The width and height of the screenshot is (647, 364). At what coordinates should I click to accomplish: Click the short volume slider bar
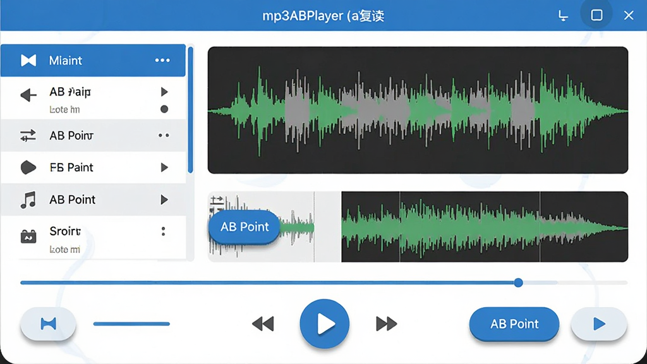click(131, 324)
